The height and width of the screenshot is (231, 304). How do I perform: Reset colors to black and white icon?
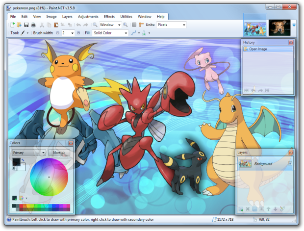coord(14,169)
